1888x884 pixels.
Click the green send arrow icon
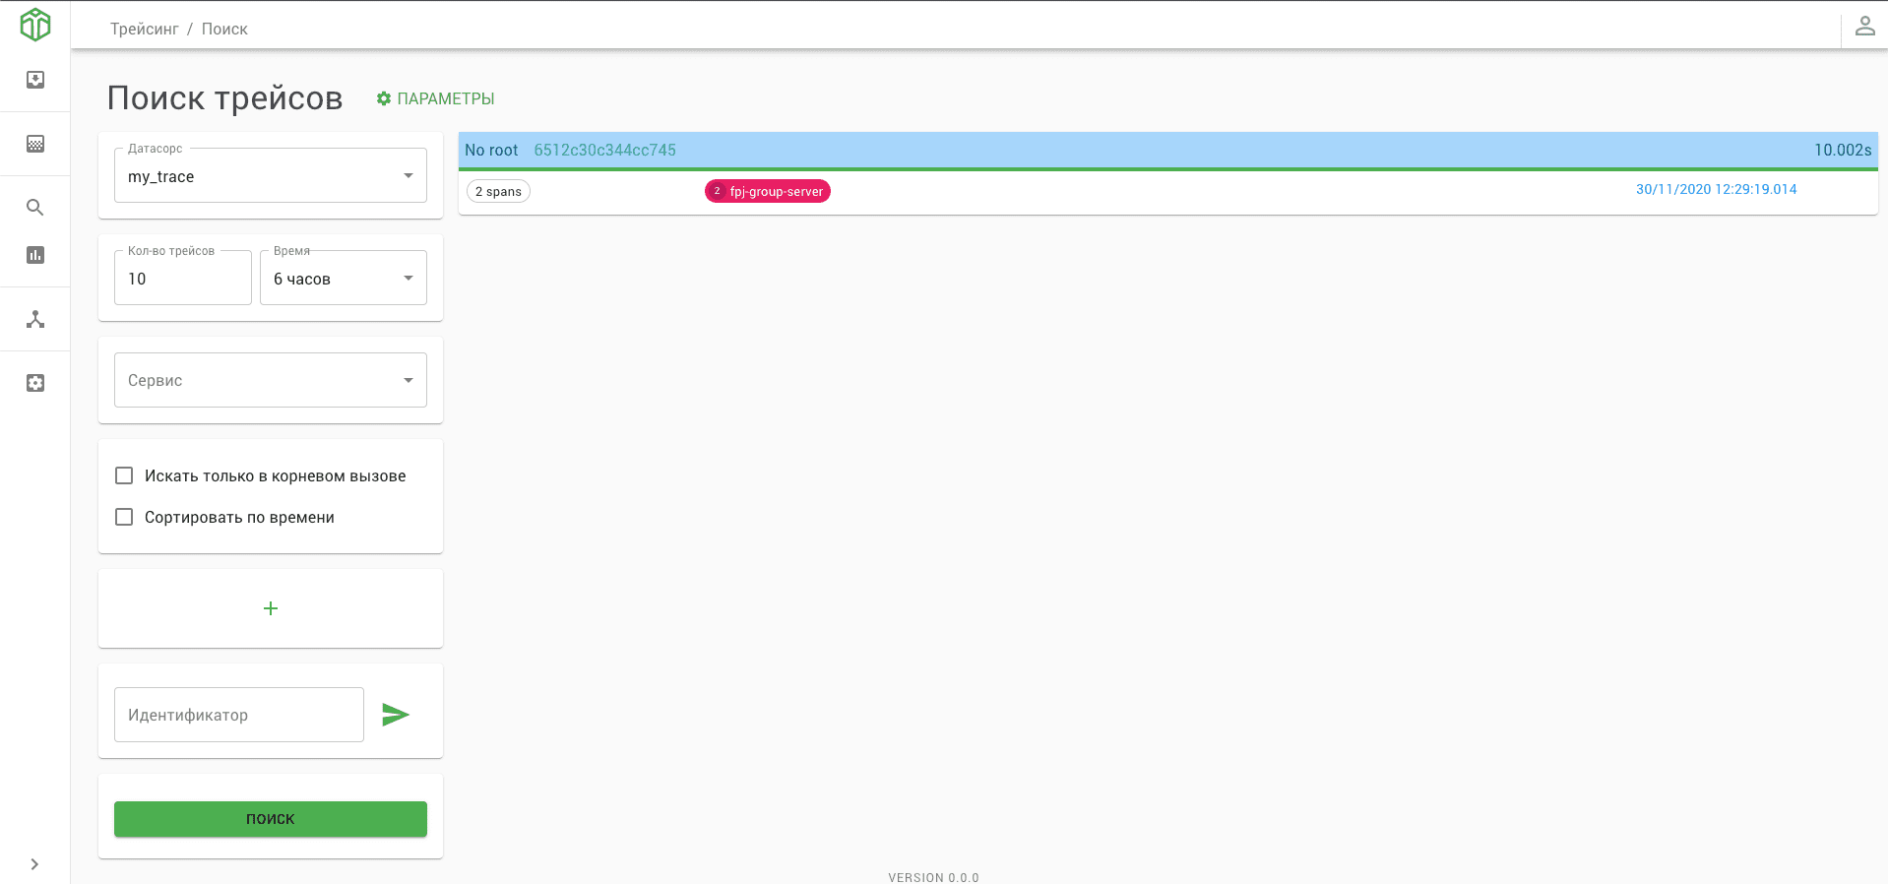pos(396,715)
